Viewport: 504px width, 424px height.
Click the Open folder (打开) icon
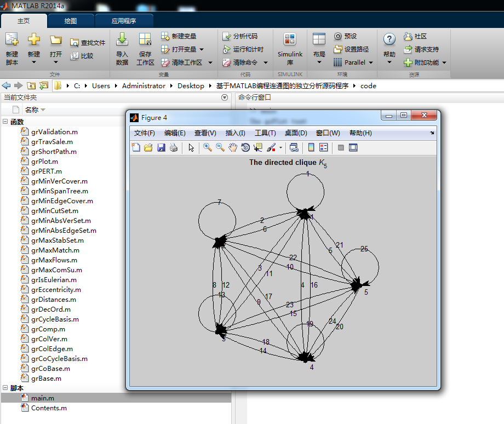56,40
